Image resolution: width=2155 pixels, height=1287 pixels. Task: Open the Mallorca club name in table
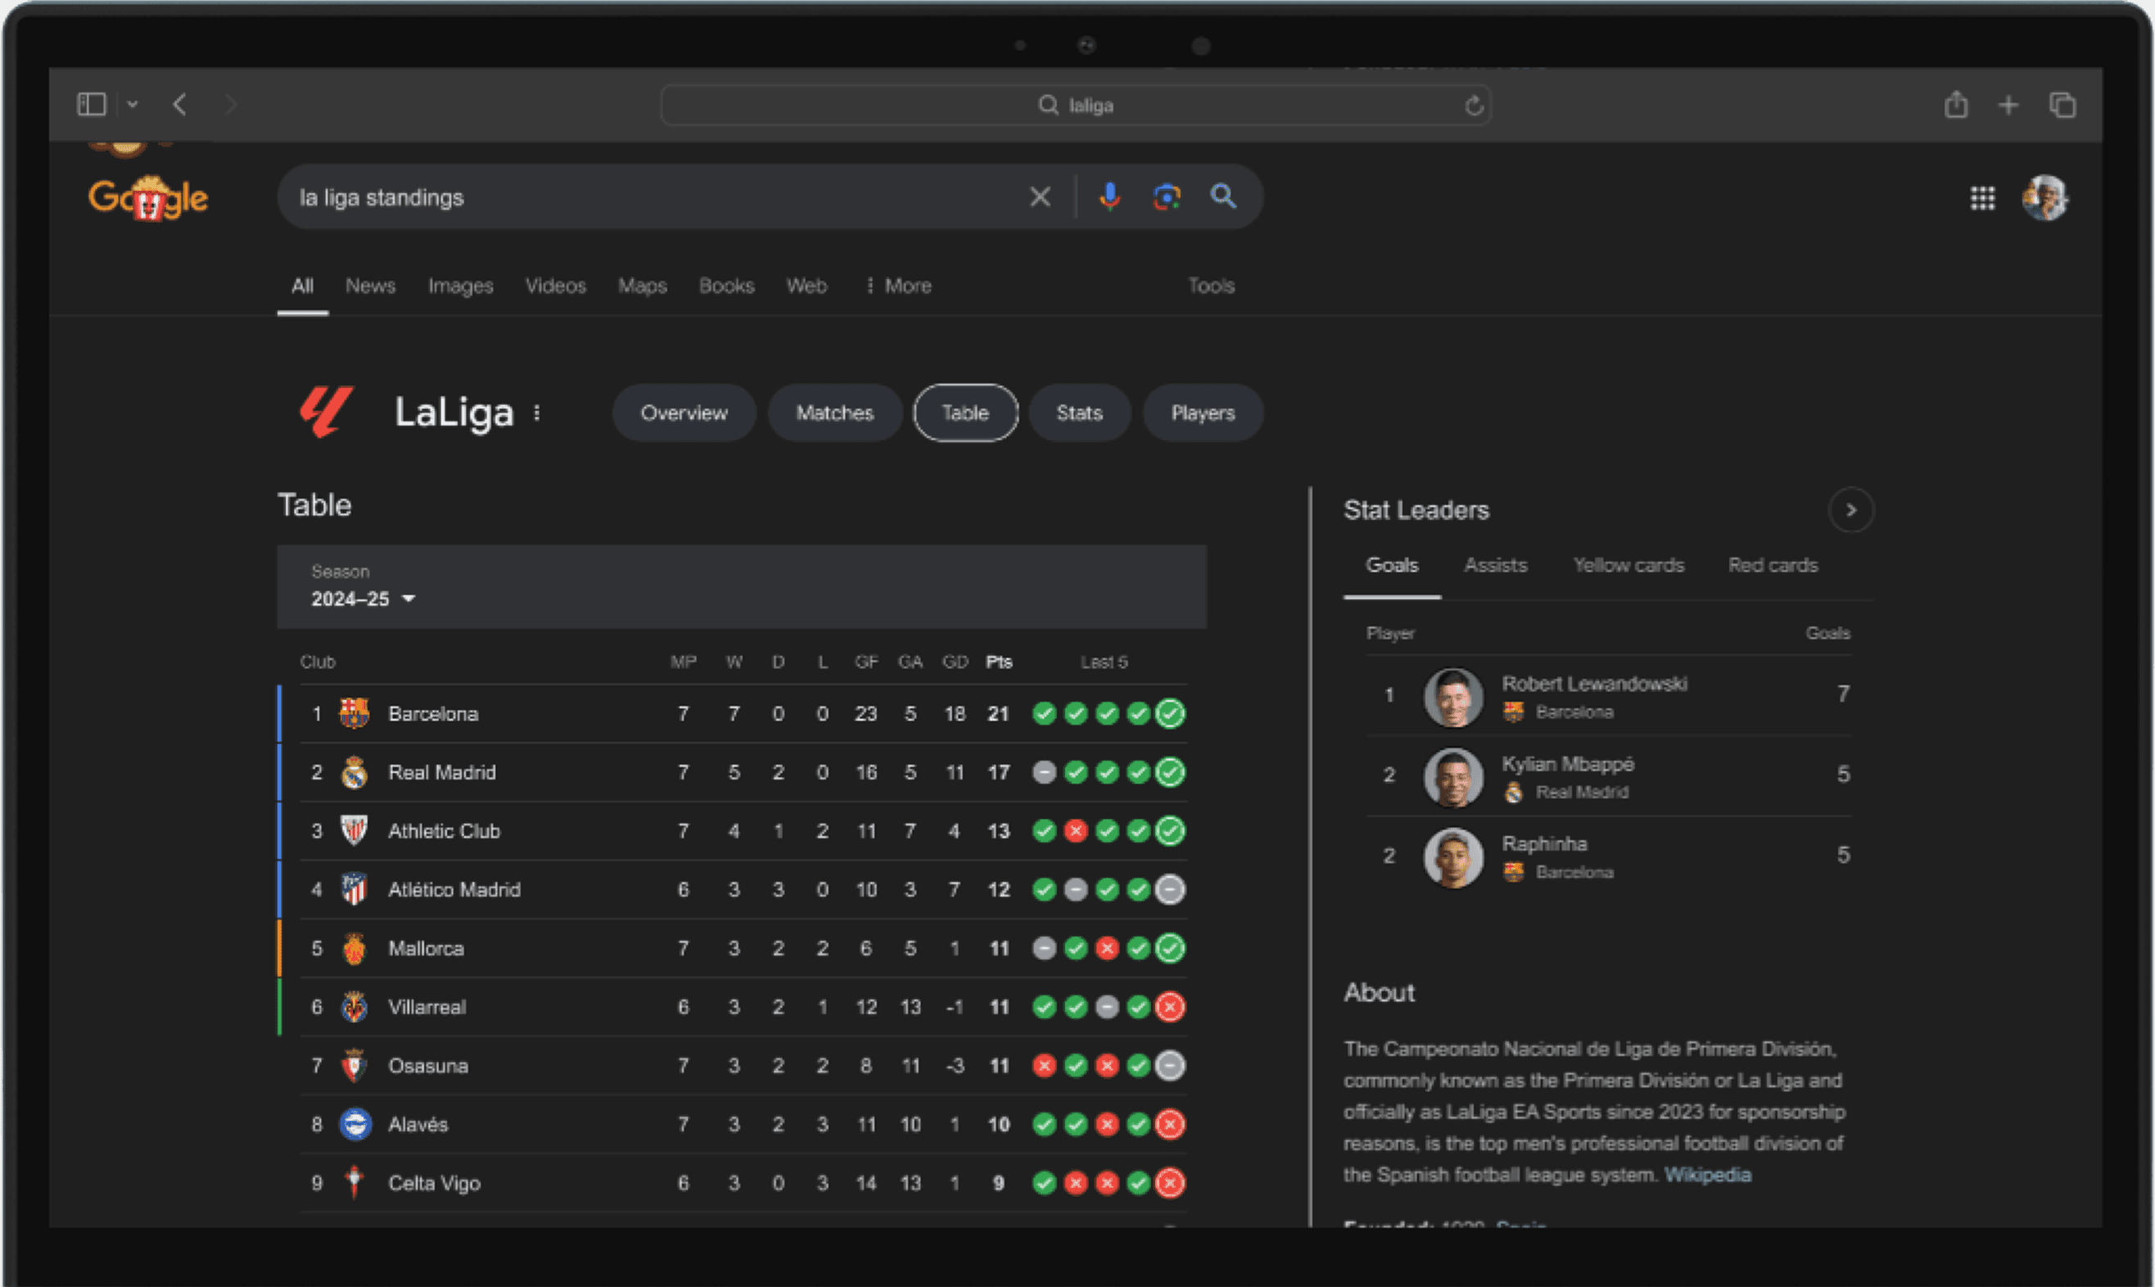click(x=426, y=949)
